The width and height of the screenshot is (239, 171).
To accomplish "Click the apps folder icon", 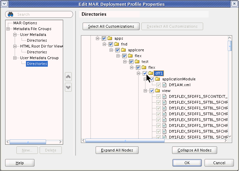I will click(110, 38).
